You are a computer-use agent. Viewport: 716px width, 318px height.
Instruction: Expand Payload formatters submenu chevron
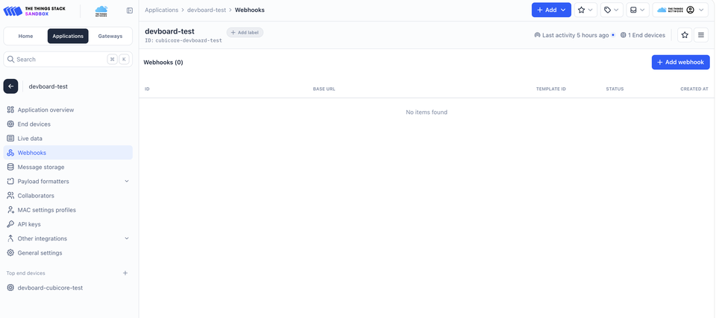click(x=127, y=181)
